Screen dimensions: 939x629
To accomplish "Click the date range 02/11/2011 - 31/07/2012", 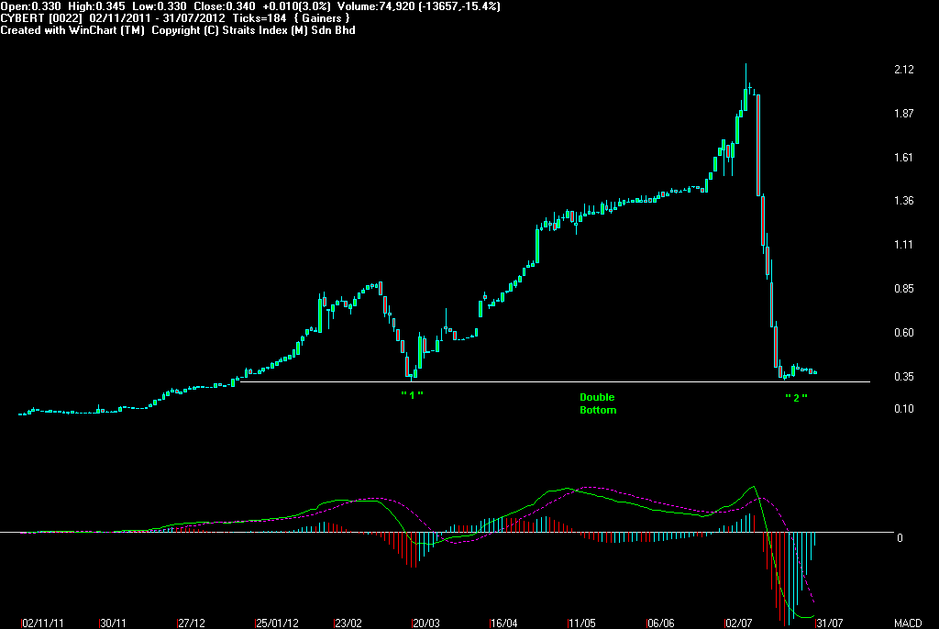I will (158, 18).
